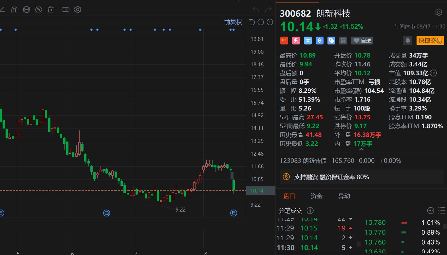
Task: Open 朗新转债 convertible bond row
Action: click(x=341, y=161)
